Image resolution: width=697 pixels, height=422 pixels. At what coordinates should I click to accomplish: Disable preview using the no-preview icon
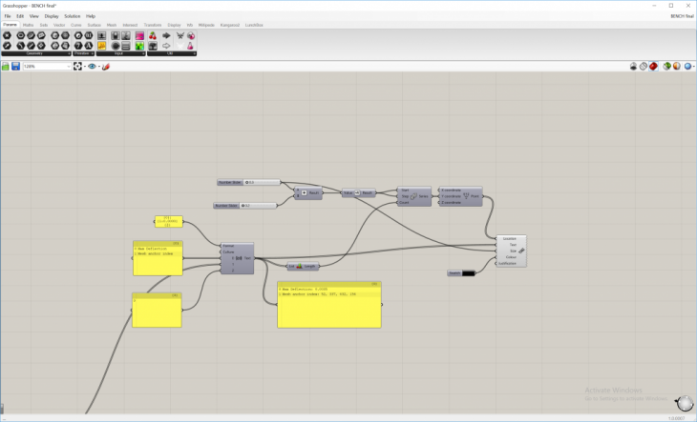(634, 67)
